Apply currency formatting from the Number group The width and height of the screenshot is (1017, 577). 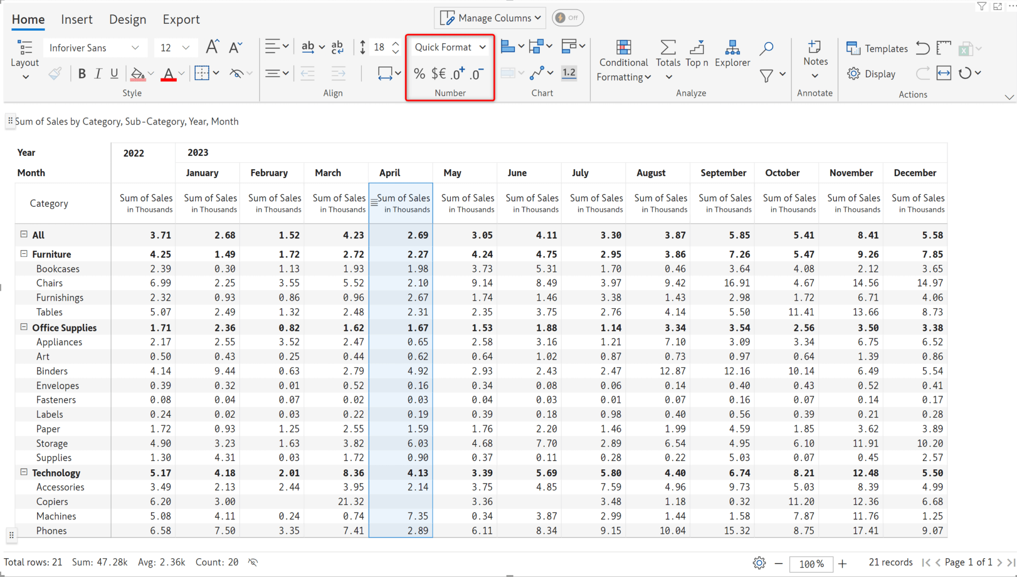pos(438,73)
